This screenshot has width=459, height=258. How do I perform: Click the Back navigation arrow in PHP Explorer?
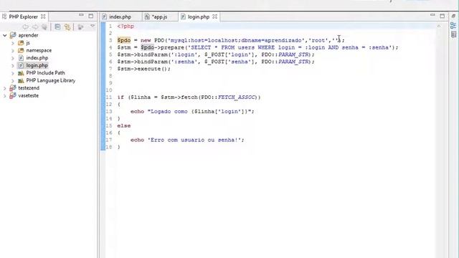click(26, 27)
